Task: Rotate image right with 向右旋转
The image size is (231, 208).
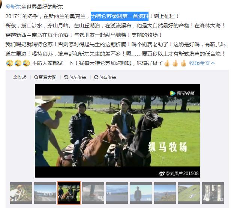Action: click(105, 77)
